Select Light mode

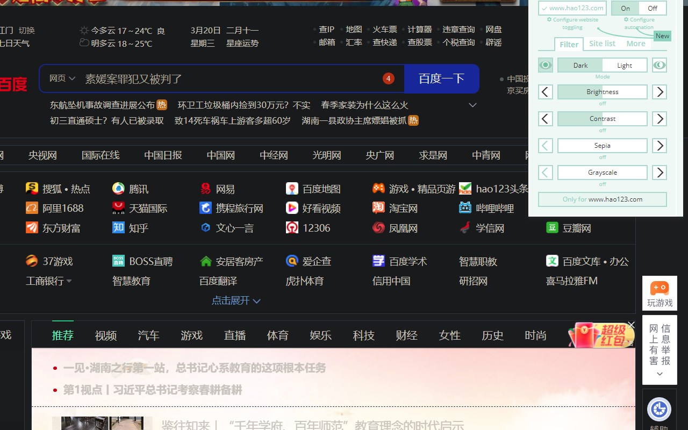pyautogui.click(x=625, y=65)
